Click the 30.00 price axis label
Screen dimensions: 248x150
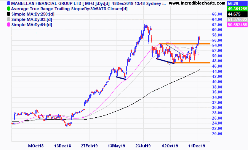[x=217, y=107]
